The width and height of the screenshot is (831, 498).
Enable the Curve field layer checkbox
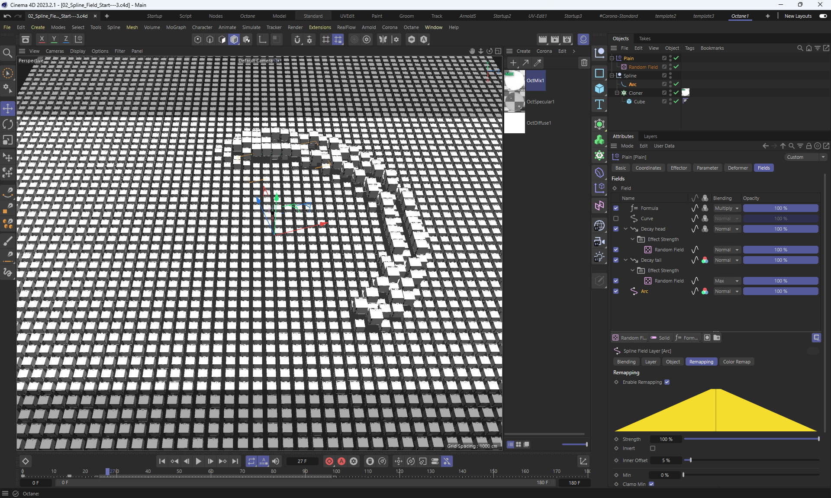point(616,218)
